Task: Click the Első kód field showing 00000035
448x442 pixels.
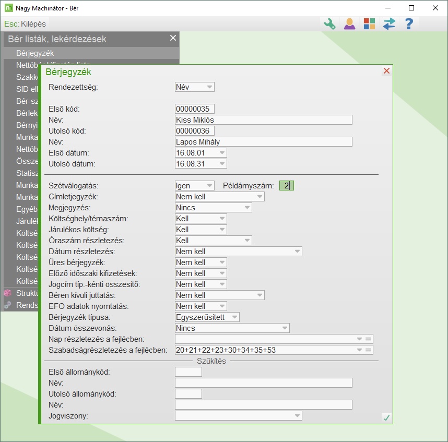Action: pyautogui.click(x=195, y=109)
